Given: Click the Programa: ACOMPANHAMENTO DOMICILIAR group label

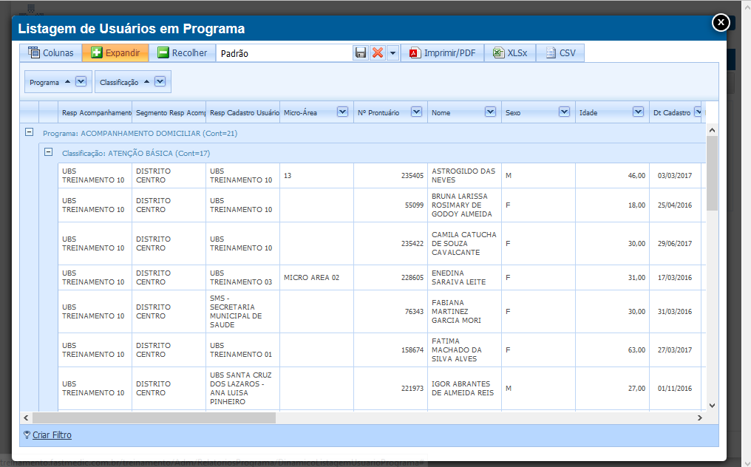Looking at the screenshot, I should click(140, 133).
